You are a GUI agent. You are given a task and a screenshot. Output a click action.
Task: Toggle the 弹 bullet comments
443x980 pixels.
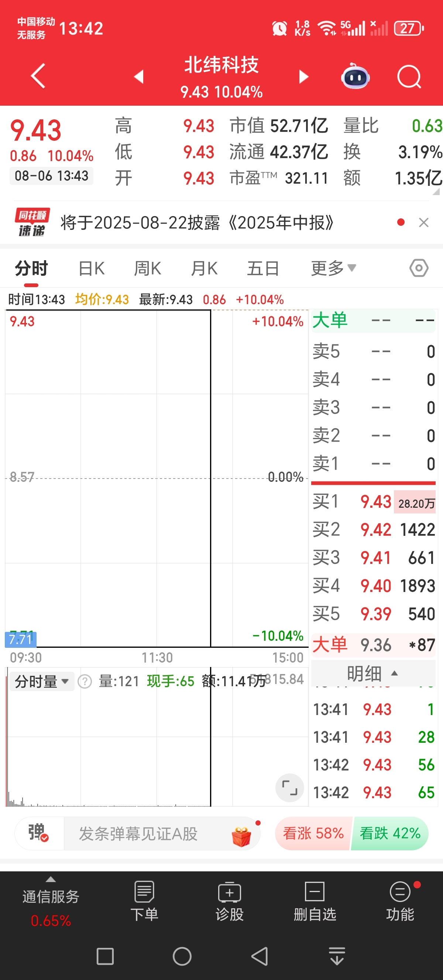[38, 833]
